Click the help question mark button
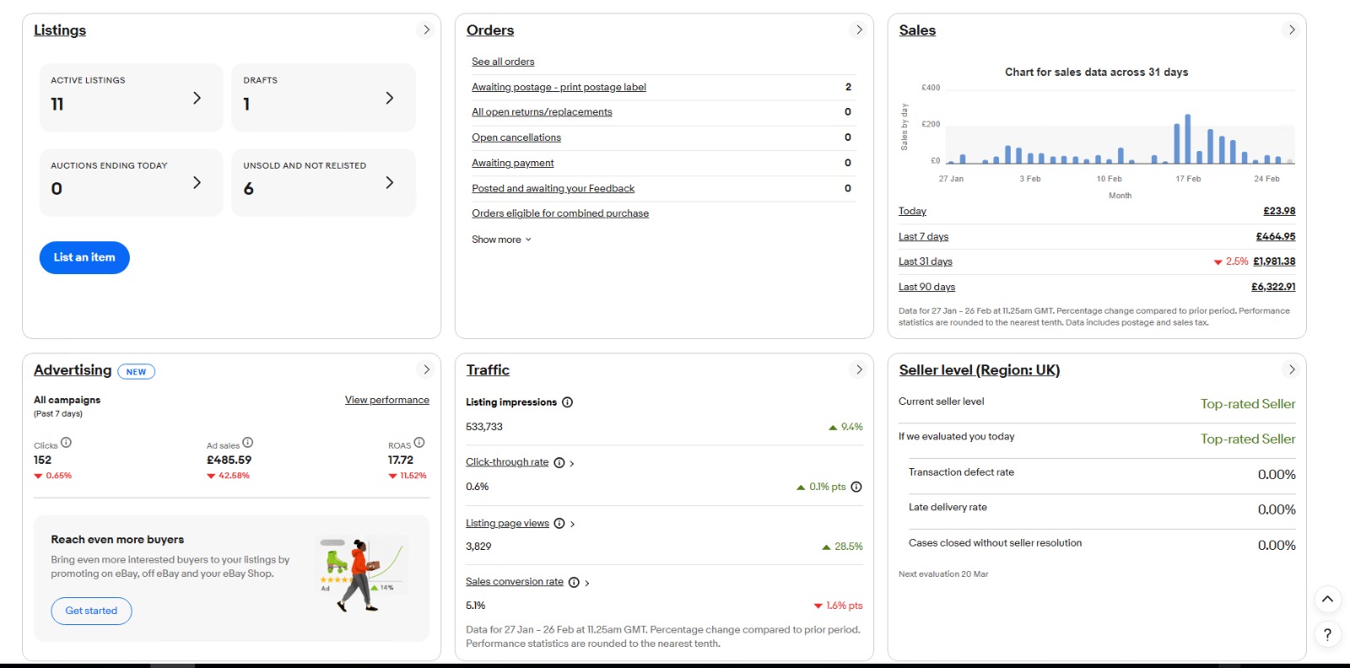The height and width of the screenshot is (668, 1350). (1327, 634)
